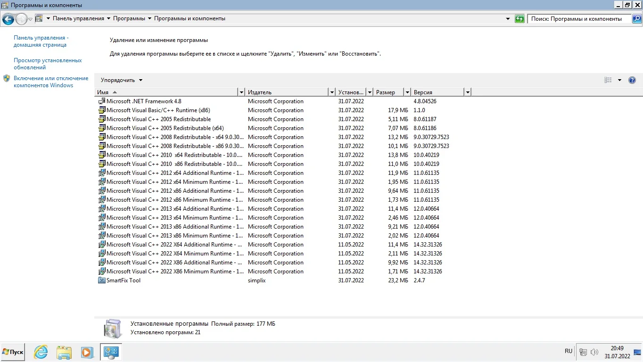The height and width of the screenshot is (362, 643).
Task: Open the Пуск start menu
Action: (13, 352)
